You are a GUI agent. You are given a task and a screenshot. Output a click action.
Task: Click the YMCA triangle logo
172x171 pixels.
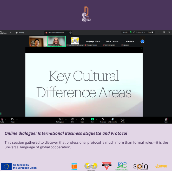point(107,166)
